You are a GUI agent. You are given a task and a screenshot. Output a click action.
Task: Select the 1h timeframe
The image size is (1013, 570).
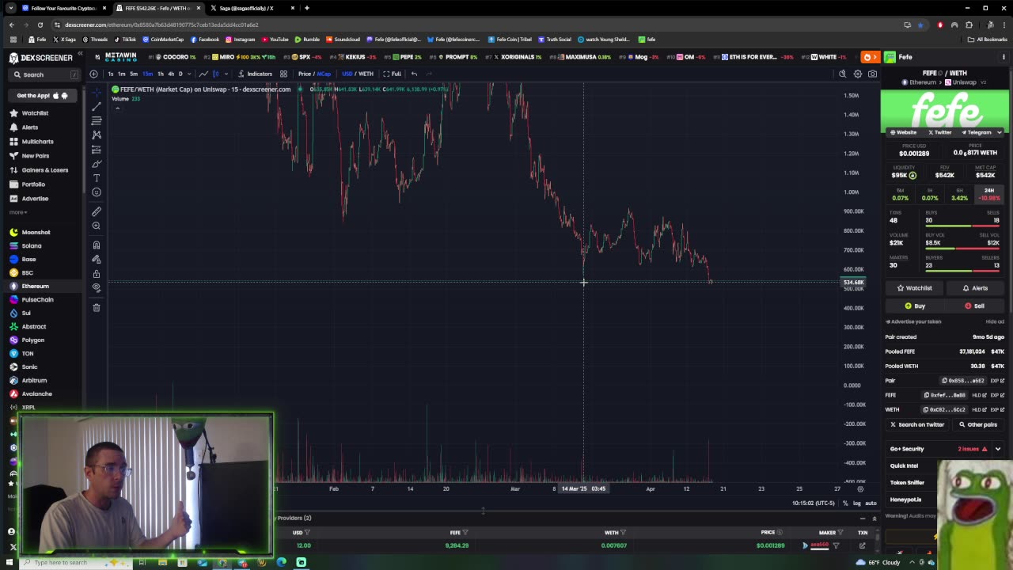click(161, 74)
